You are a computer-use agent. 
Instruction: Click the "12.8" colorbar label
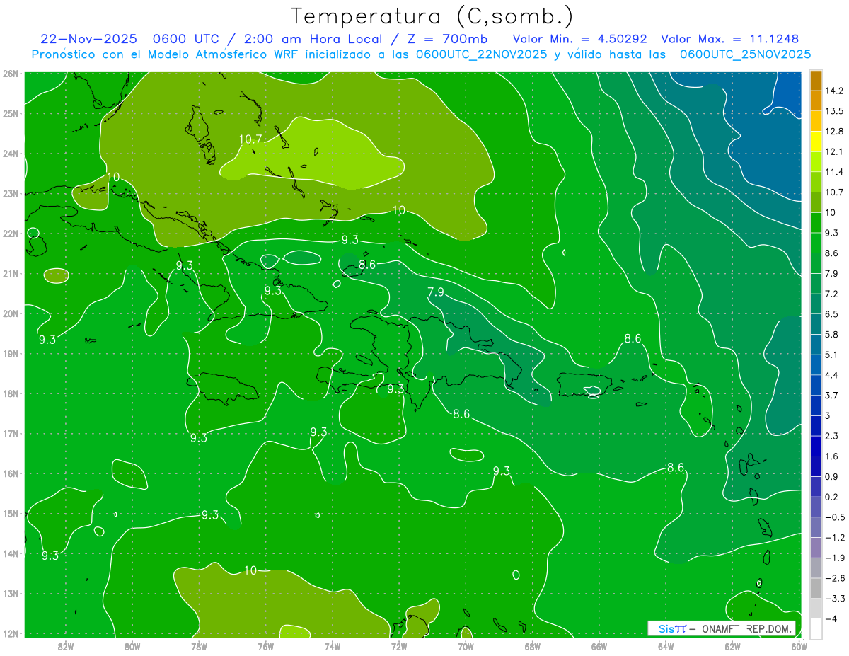coord(833,131)
